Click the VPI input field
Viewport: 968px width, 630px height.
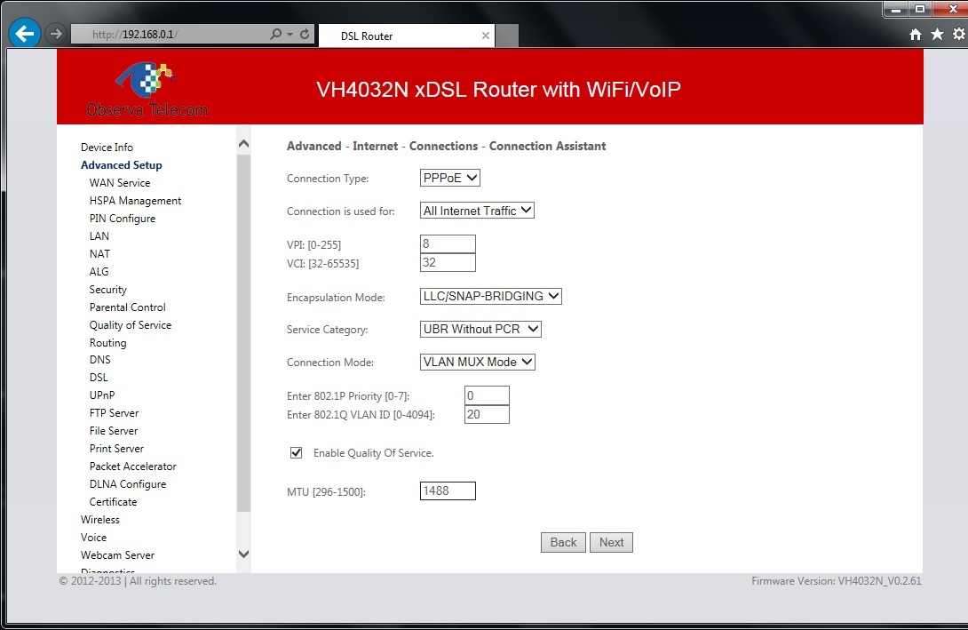coord(448,243)
